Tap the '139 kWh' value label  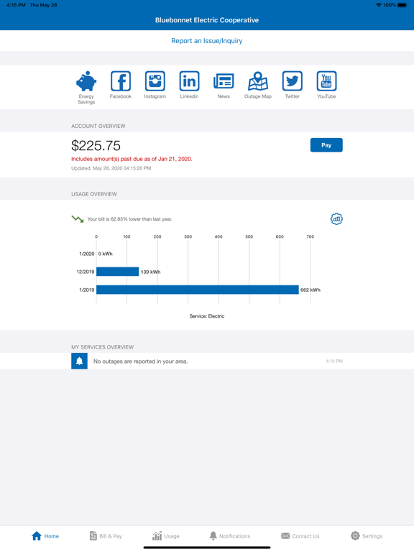(151, 272)
